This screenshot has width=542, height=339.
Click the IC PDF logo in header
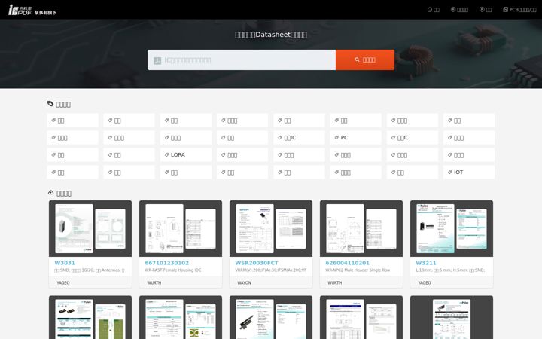32,10
